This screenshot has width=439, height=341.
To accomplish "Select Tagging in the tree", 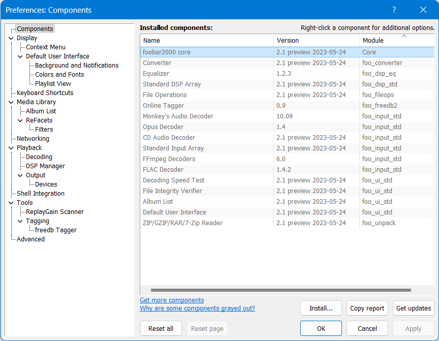I will (x=38, y=221).
